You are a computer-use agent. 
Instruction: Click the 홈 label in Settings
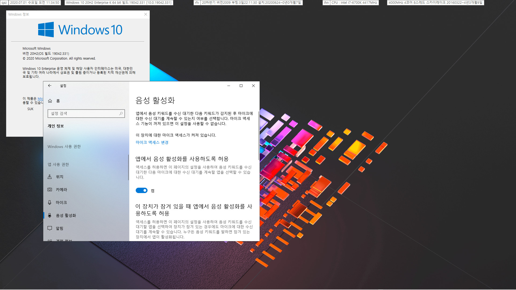click(58, 101)
